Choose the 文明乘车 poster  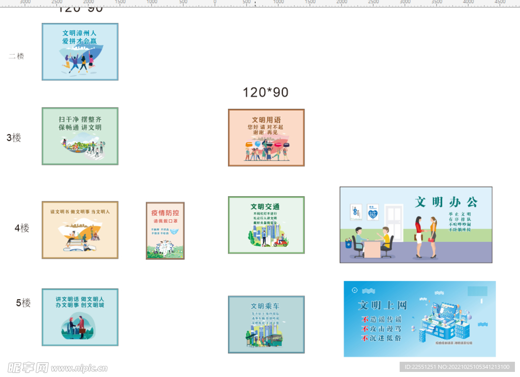[x=266, y=324]
